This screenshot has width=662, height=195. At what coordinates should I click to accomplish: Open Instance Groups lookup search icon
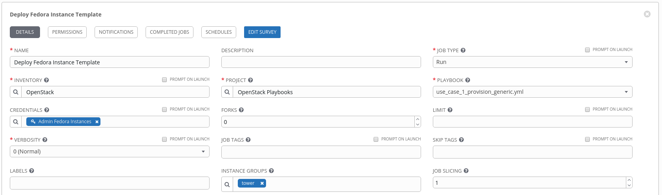tap(227, 184)
